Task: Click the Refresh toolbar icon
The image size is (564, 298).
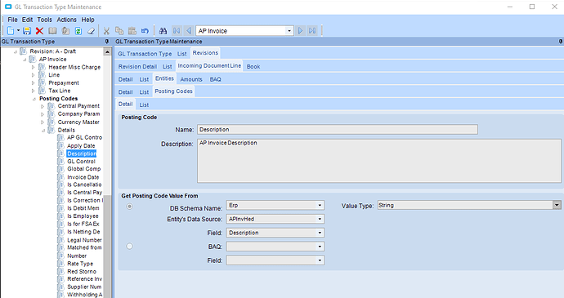Action: click(x=78, y=31)
